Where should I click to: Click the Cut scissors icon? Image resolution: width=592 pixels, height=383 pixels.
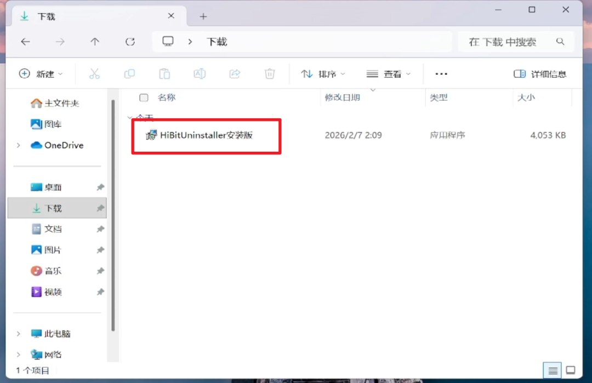click(94, 73)
